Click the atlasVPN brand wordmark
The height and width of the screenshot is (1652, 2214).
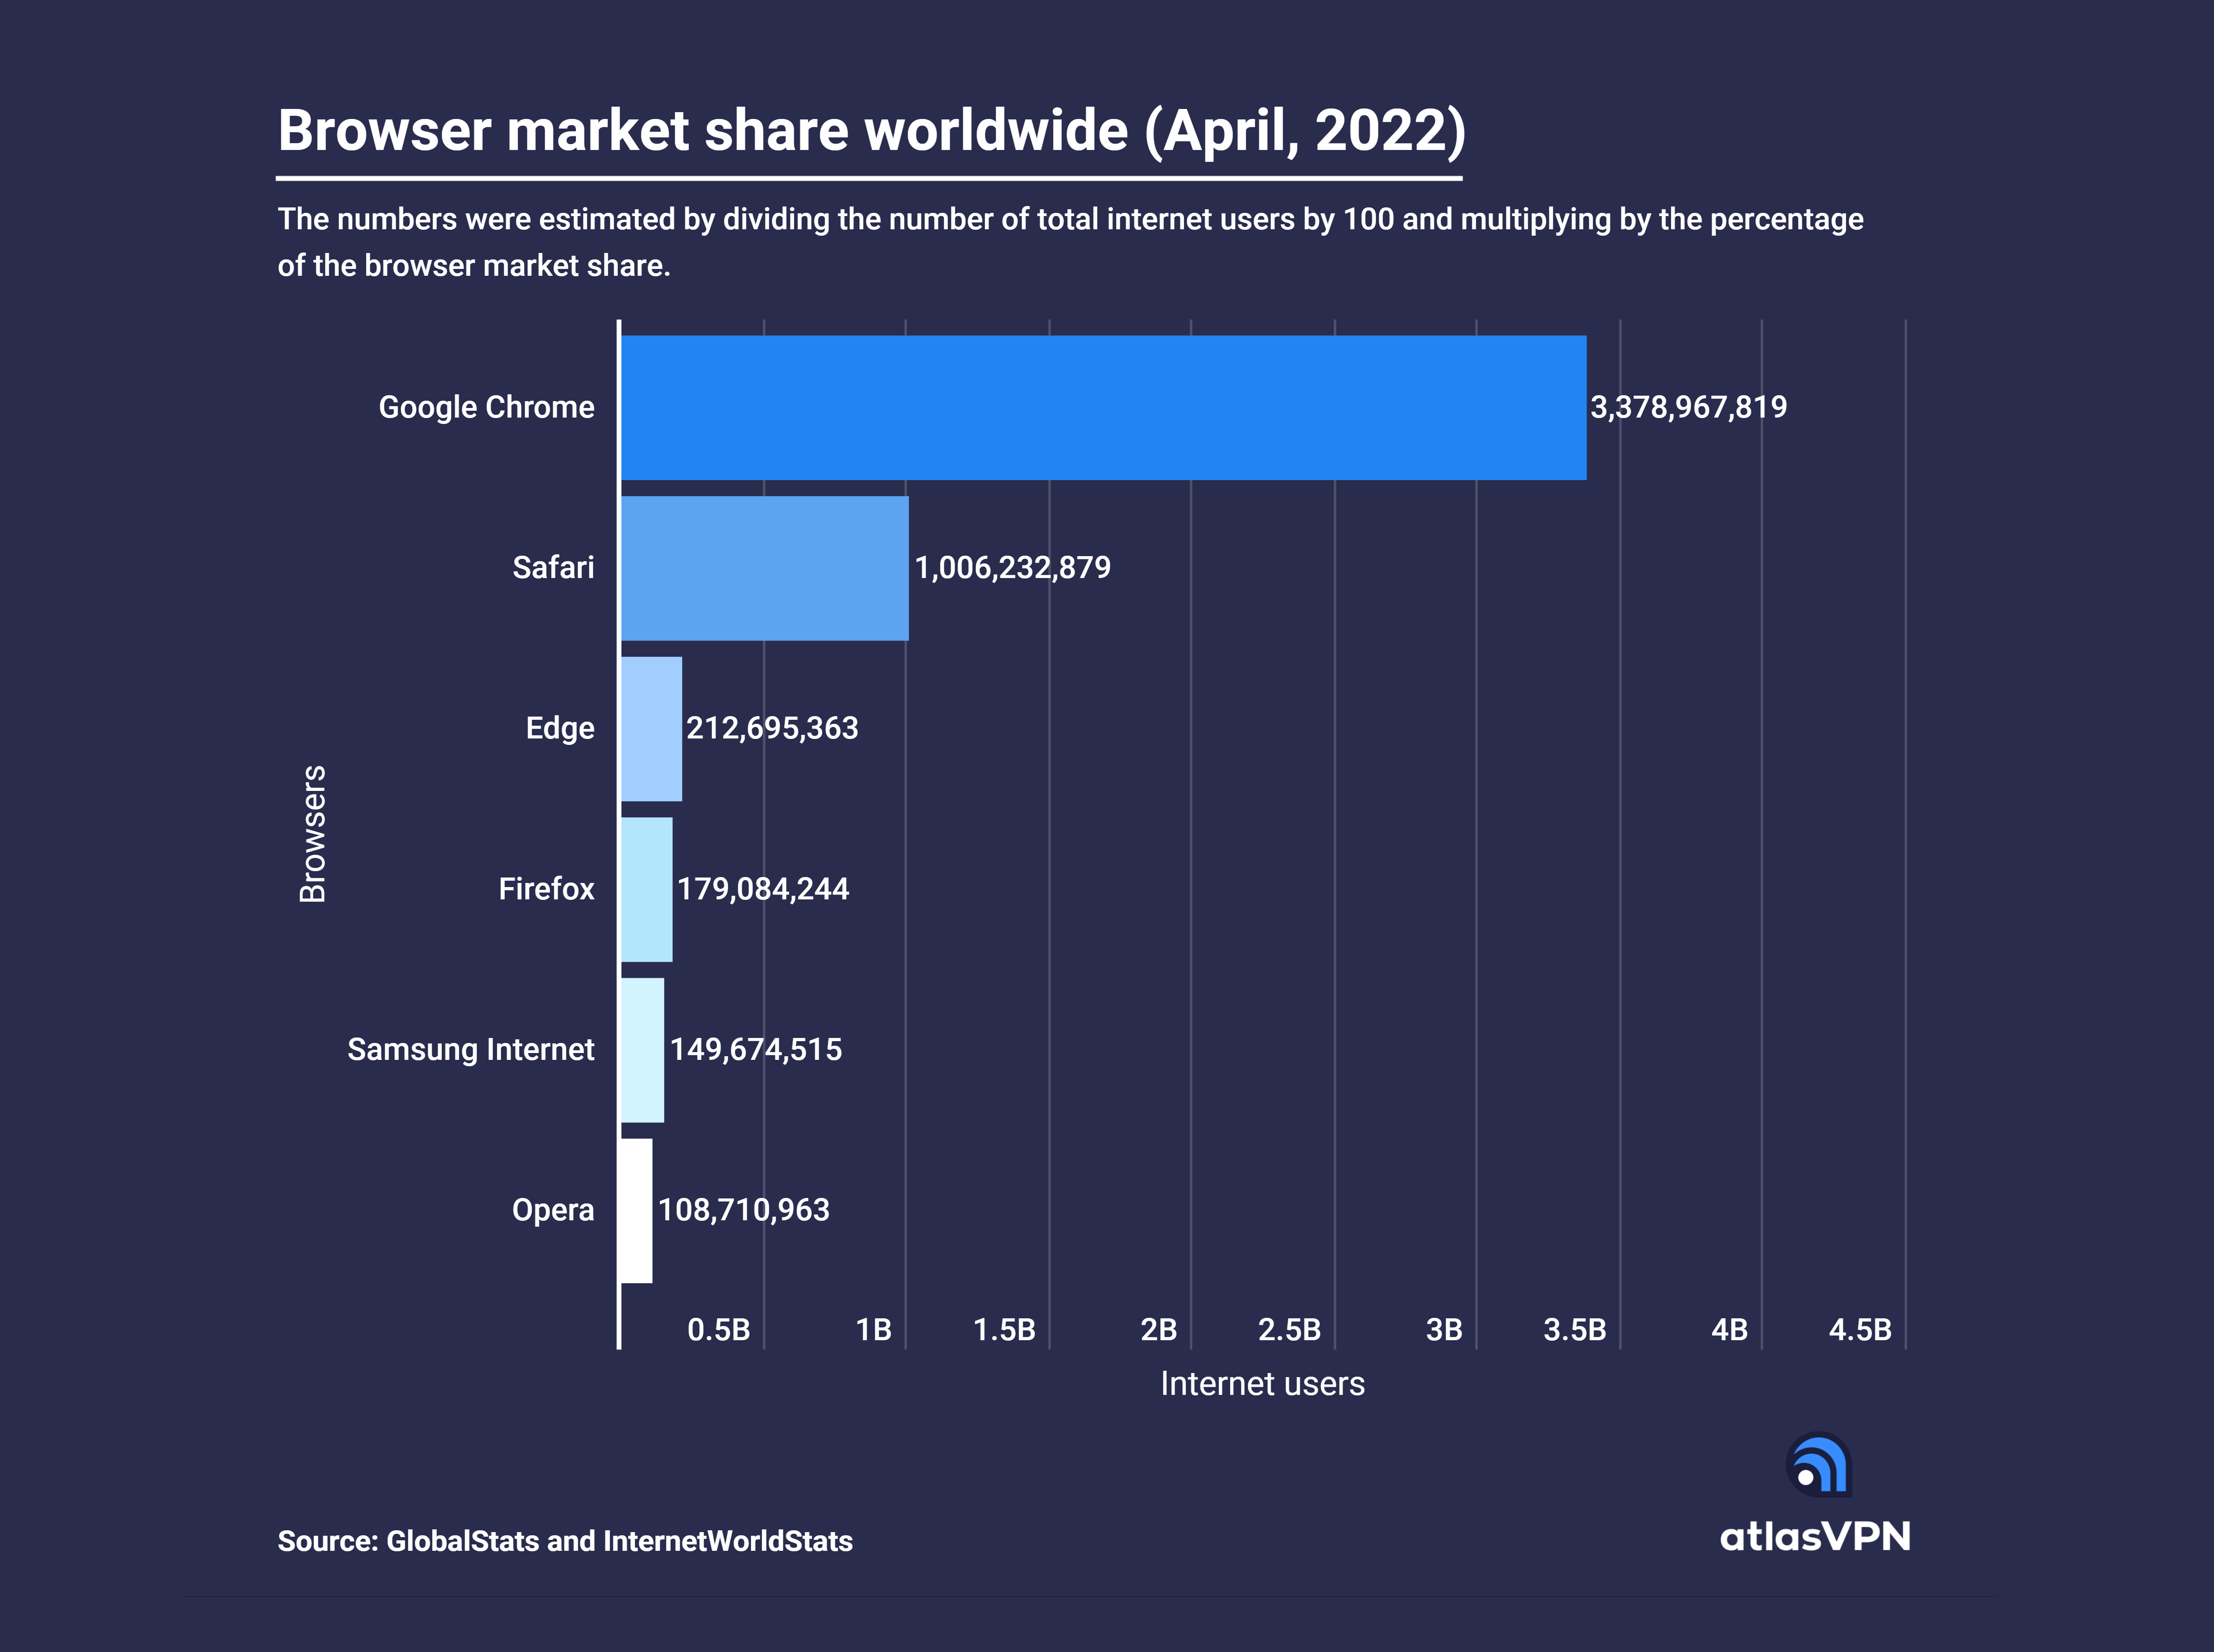(1814, 1537)
